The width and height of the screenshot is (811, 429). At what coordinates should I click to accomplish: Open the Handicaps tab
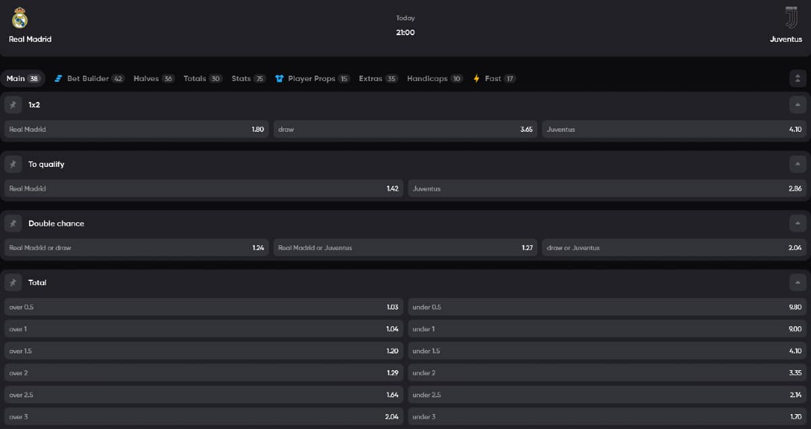(x=435, y=78)
